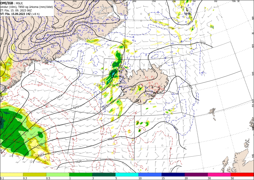Select the dark green 3–5 legend swatch
Viewport: 254px width, 180px height.
coord(104,174)
